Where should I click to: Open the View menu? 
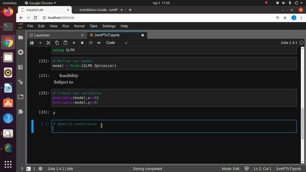coord(53,26)
